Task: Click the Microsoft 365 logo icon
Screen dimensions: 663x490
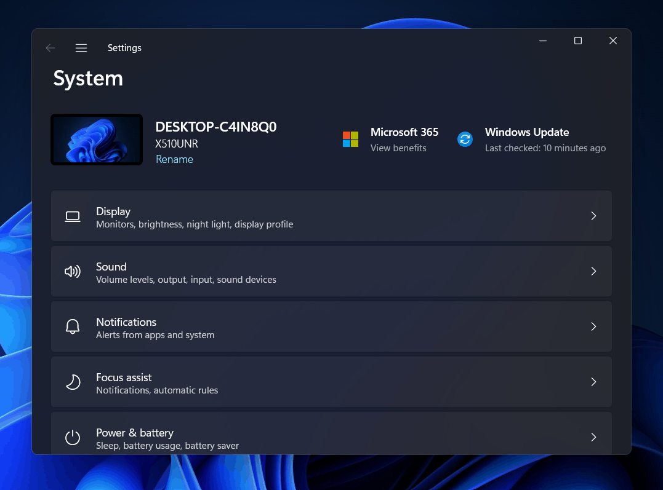Action: pos(350,140)
